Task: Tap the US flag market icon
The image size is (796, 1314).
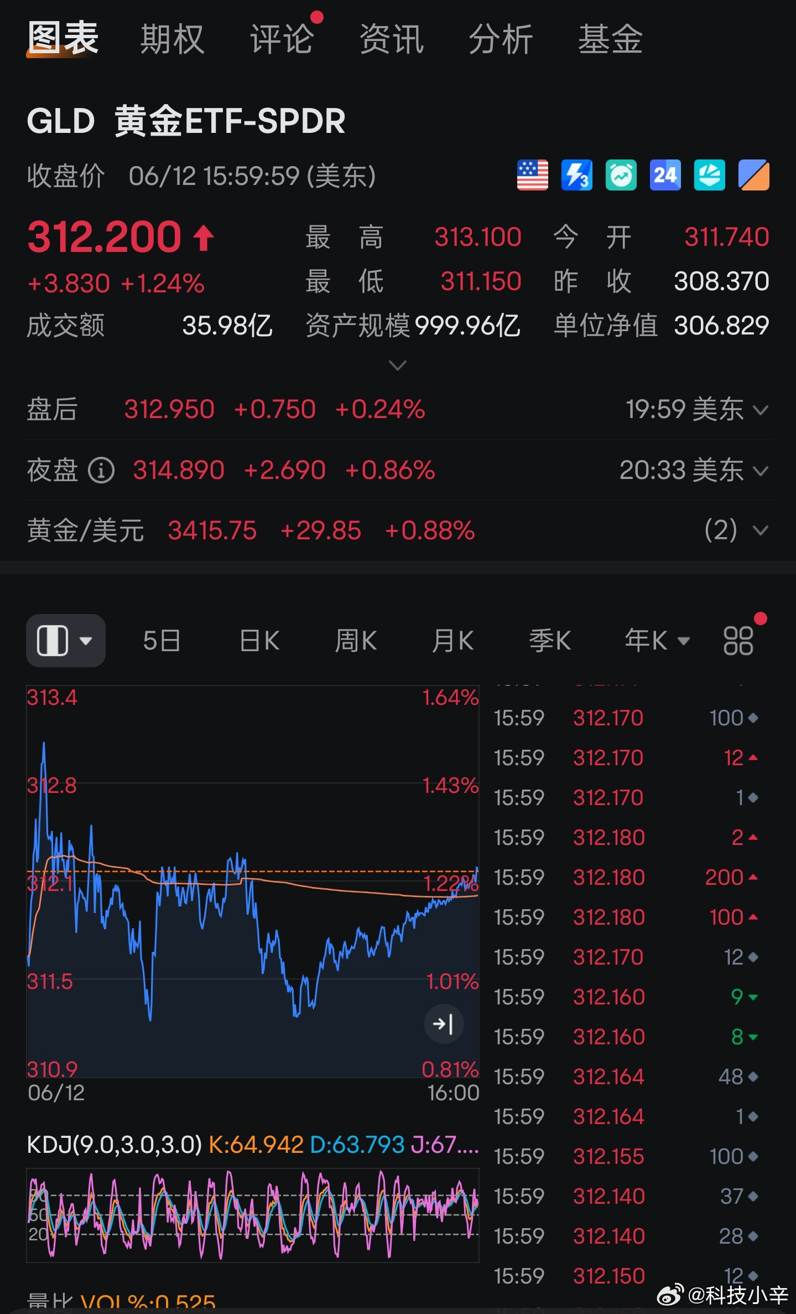Action: [x=533, y=176]
